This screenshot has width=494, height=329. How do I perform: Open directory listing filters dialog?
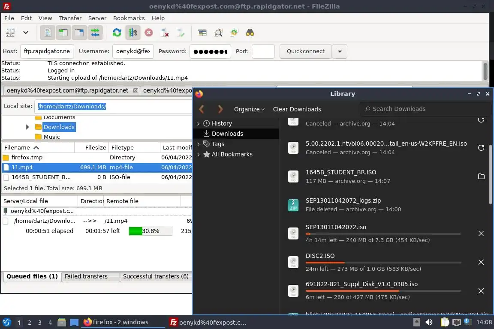(x=202, y=33)
